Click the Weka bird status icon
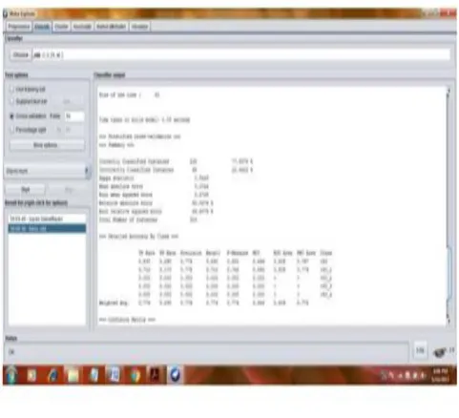This screenshot has width=459, height=418. pos(440,352)
